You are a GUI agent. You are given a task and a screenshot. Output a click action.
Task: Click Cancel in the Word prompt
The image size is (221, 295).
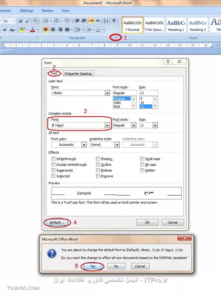pyautogui.click(x=140, y=266)
